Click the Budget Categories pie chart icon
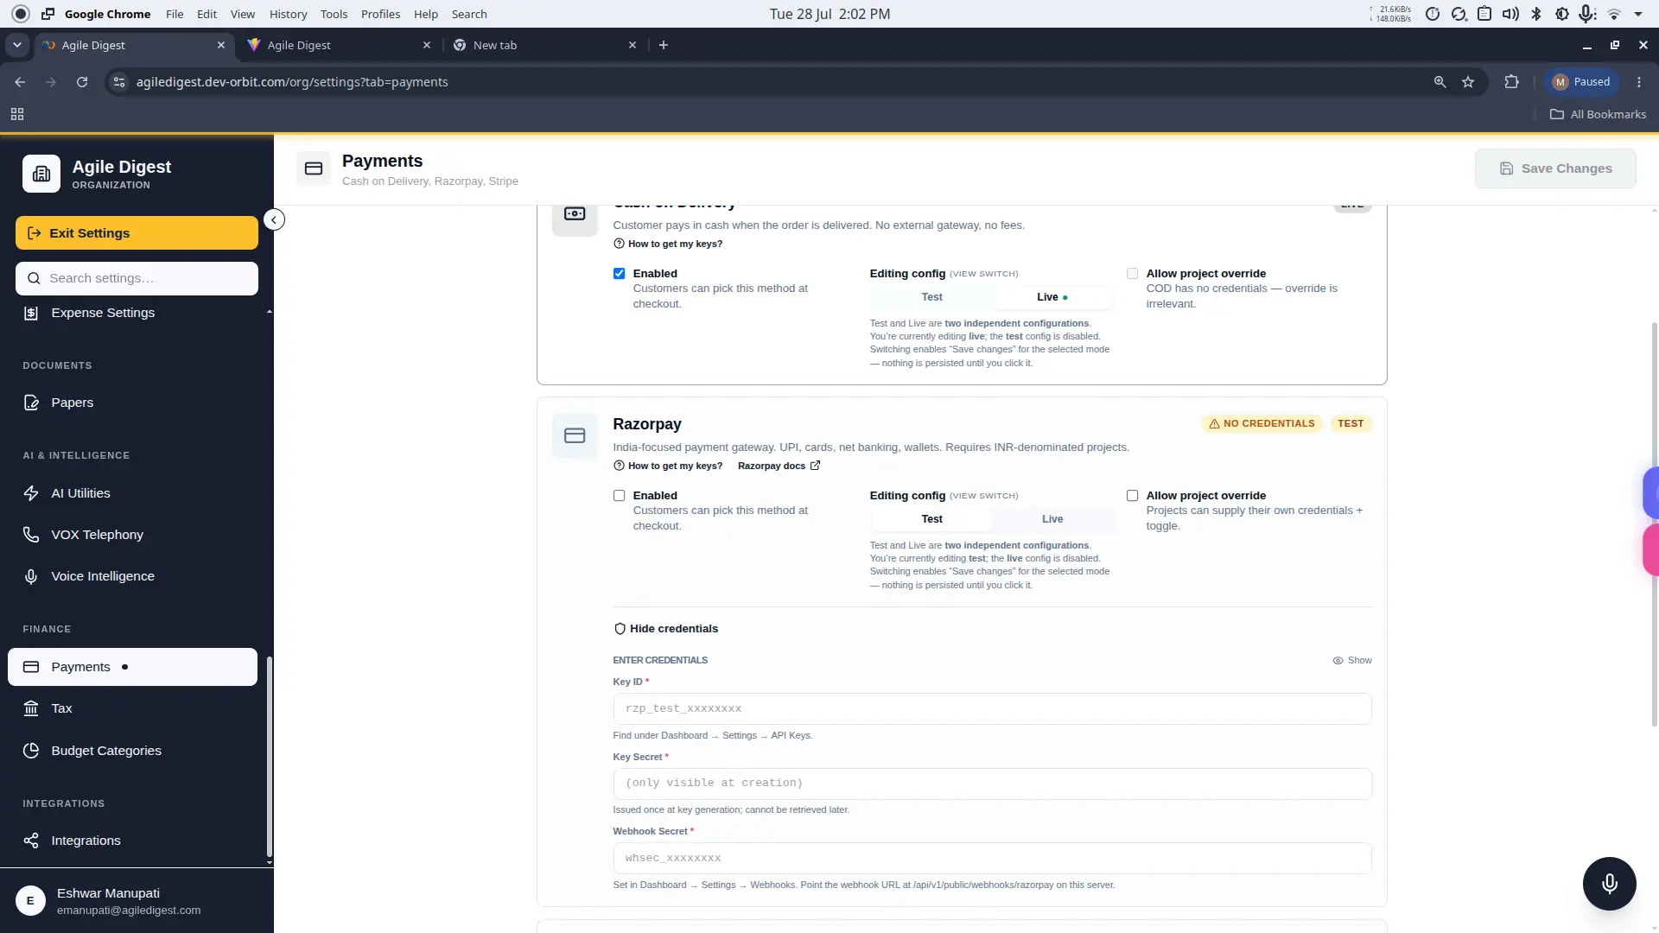 (31, 751)
